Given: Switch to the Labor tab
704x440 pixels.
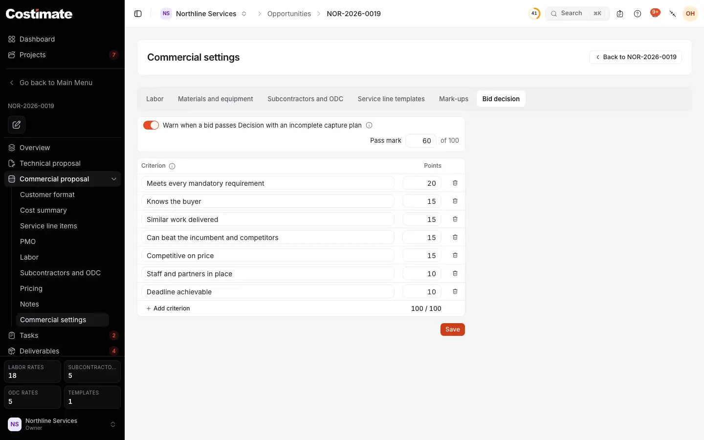Looking at the screenshot, I should pyautogui.click(x=155, y=99).
